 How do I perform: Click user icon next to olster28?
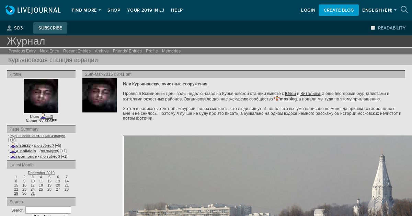pos(13,145)
